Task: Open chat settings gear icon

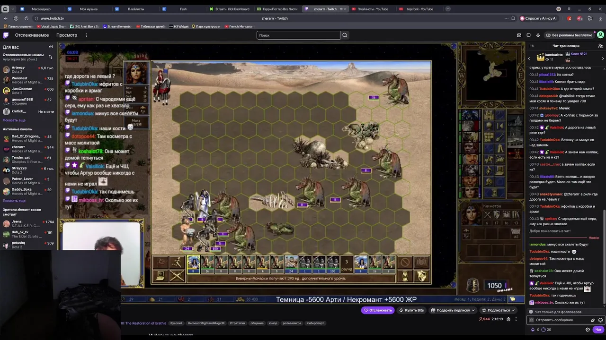Action: [x=588, y=330]
